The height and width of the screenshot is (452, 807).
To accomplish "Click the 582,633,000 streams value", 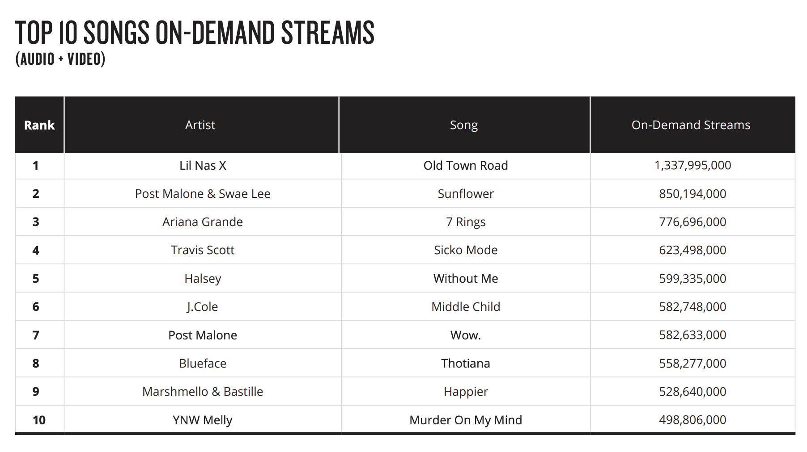I will (692, 335).
